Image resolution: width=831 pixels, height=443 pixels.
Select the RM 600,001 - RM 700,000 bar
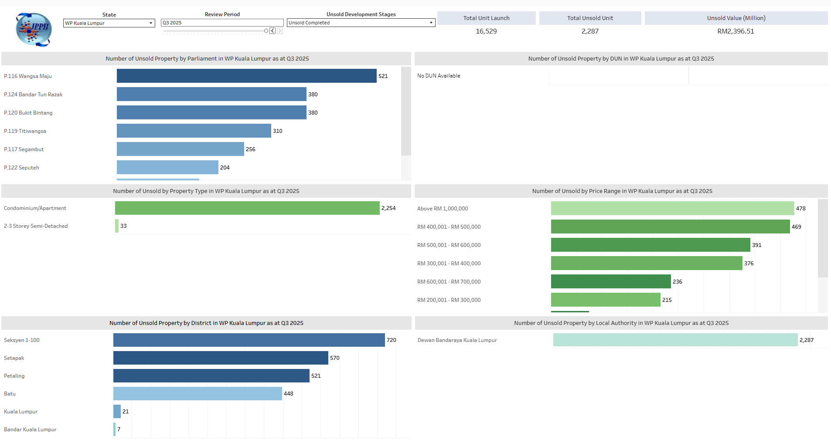click(610, 282)
